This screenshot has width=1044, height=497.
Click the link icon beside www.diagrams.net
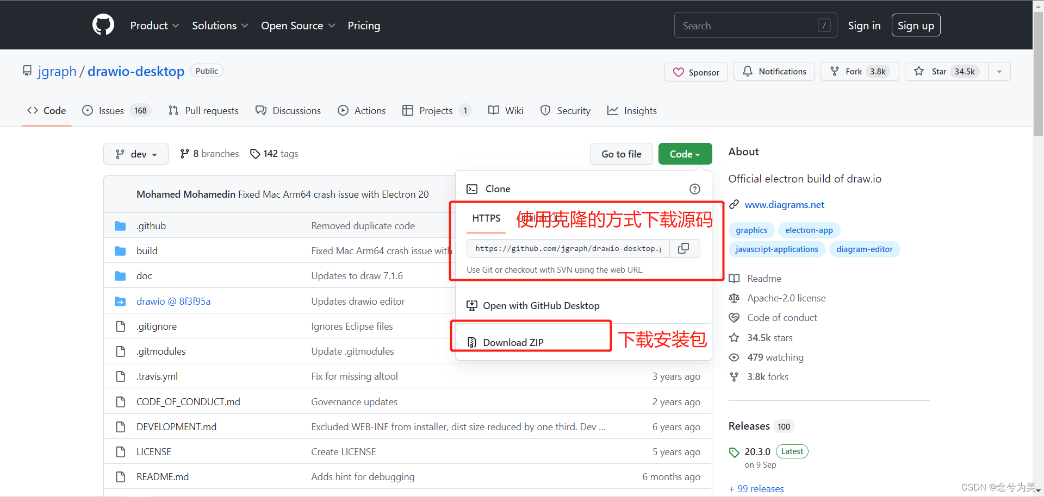pos(734,205)
